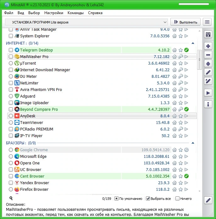
Task: Check the Ничего checkbox
Action: [x=177, y=199]
